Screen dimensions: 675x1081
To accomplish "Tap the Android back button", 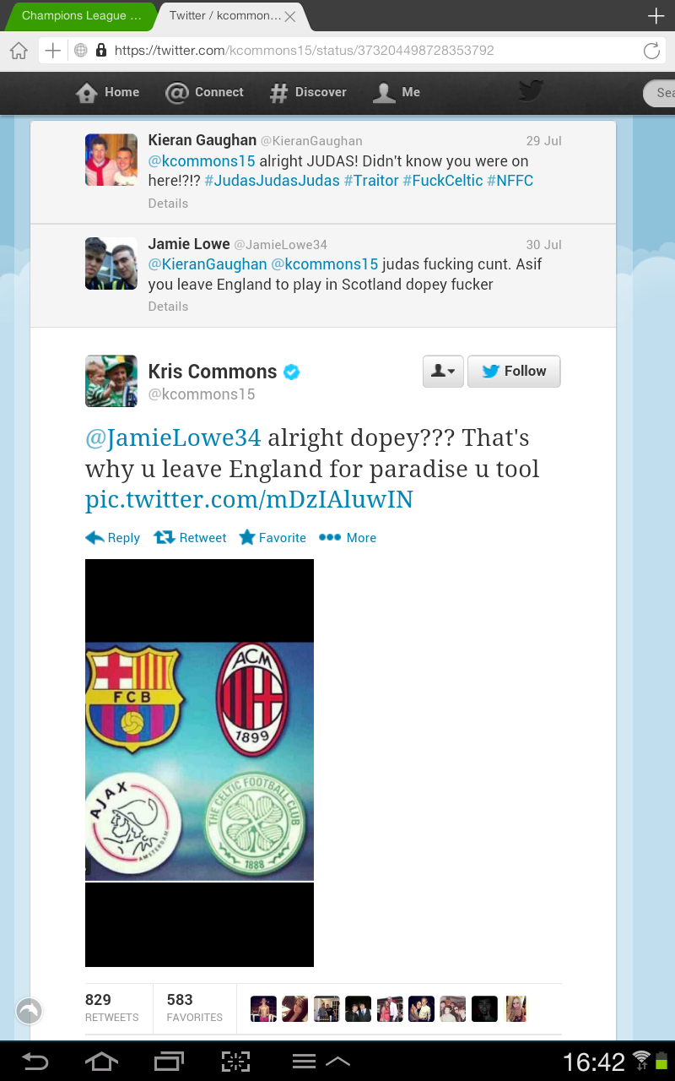I will click(x=35, y=1062).
